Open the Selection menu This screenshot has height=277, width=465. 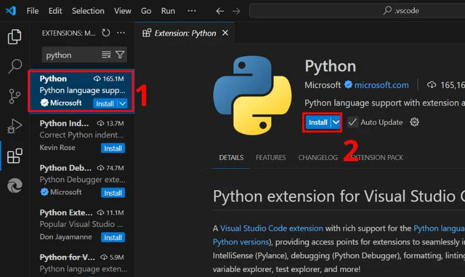click(x=88, y=11)
